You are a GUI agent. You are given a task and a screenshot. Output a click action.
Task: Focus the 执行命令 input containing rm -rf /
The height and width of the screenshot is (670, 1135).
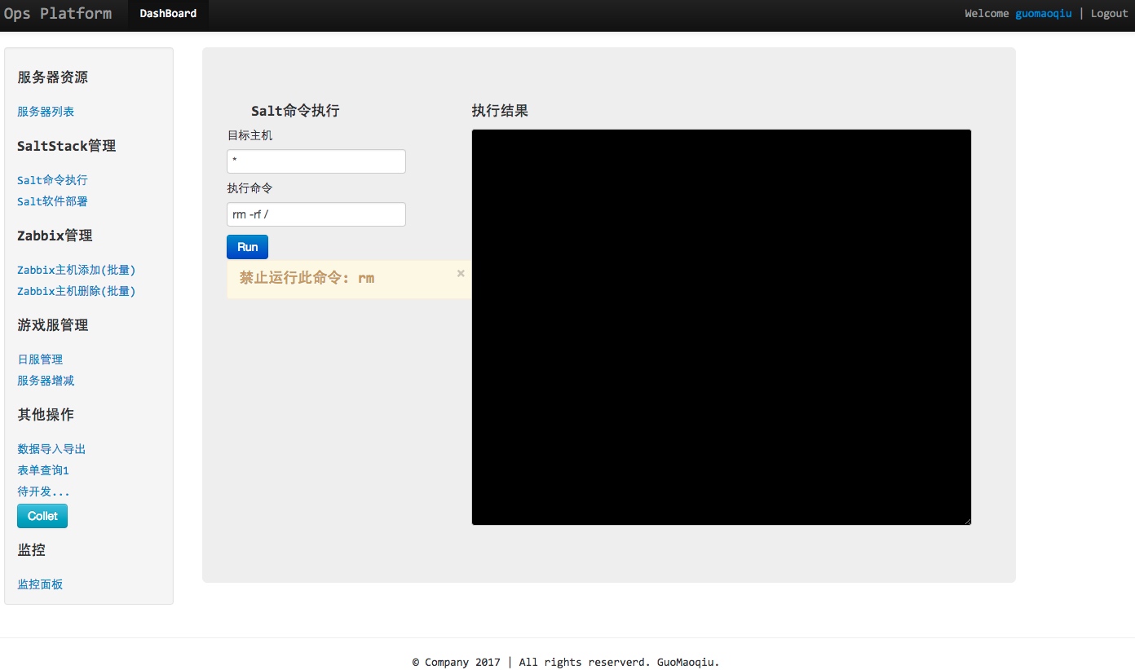tap(316, 214)
